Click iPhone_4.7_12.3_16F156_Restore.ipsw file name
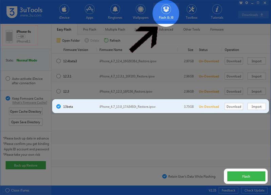Viewport: 271px width, 195px height. coord(126,92)
